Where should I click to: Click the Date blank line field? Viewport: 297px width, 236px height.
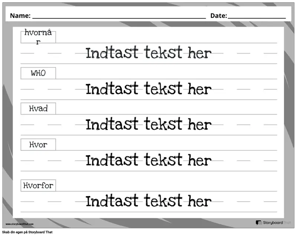(257, 16)
